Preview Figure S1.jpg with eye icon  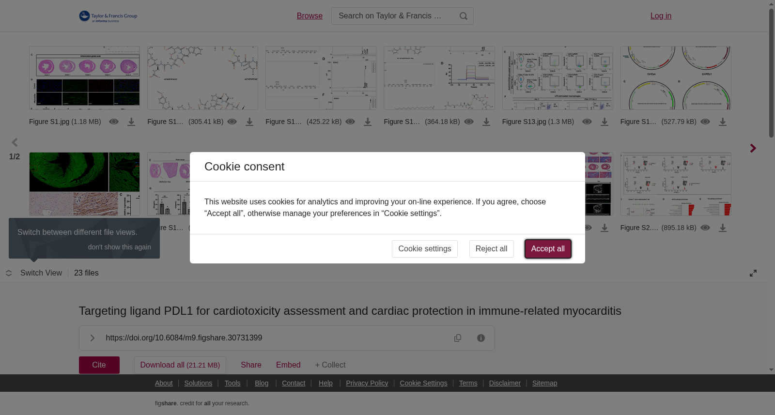[x=114, y=122]
